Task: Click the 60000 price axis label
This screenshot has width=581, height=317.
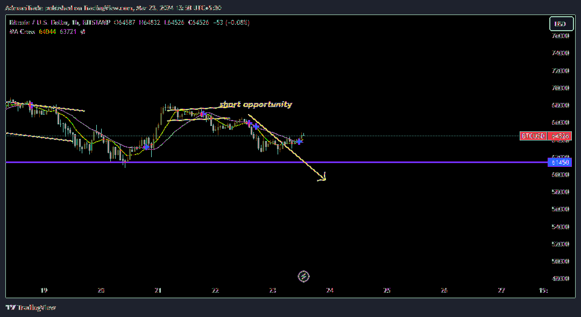Action: point(561,174)
